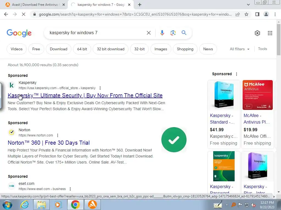Open Kaspersky Ultimate Security official site link

coord(85,95)
